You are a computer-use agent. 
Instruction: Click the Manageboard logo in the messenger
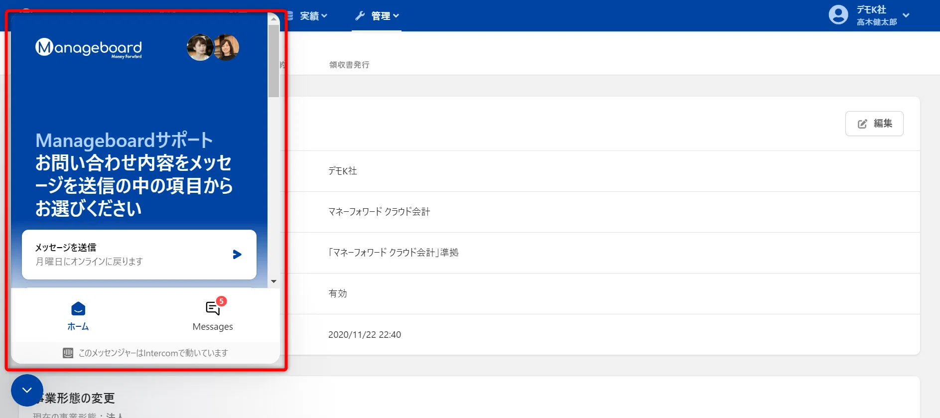coord(89,48)
